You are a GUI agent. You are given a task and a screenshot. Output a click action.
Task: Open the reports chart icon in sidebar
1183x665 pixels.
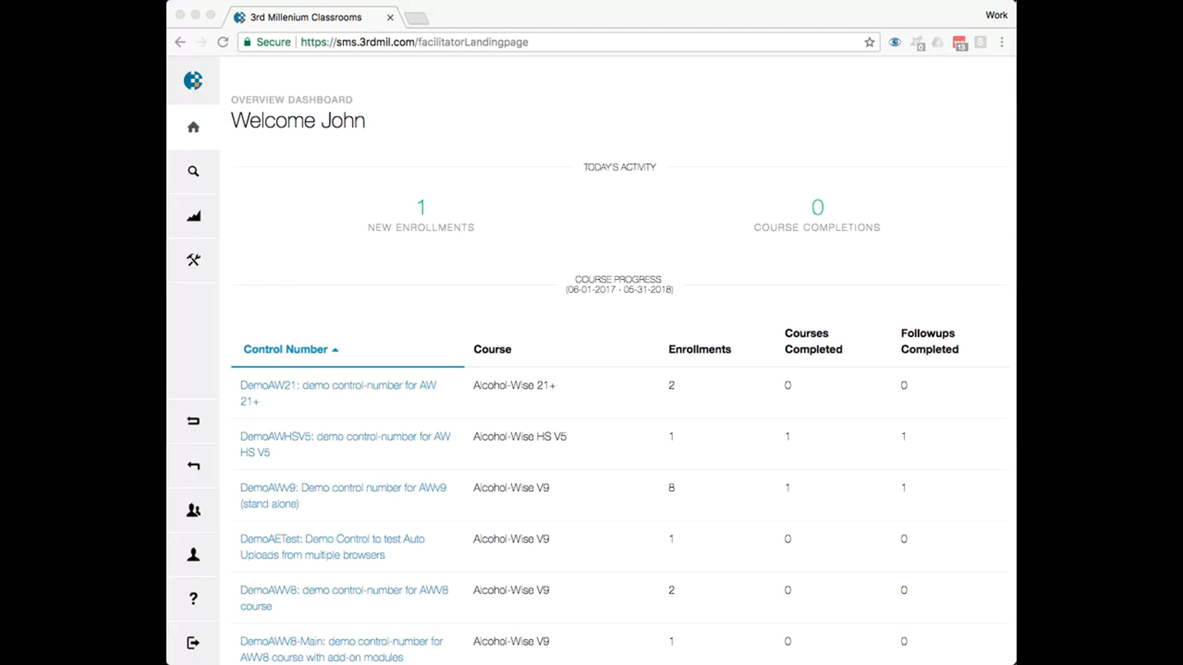click(x=193, y=216)
